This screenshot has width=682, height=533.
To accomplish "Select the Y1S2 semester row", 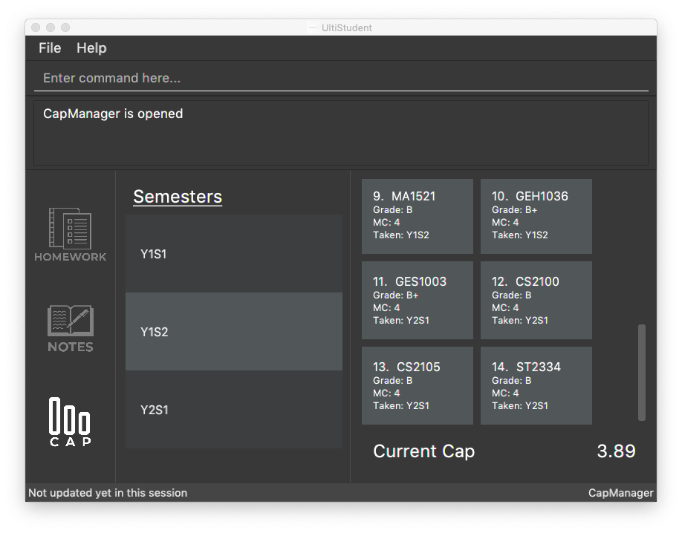I will (x=234, y=331).
